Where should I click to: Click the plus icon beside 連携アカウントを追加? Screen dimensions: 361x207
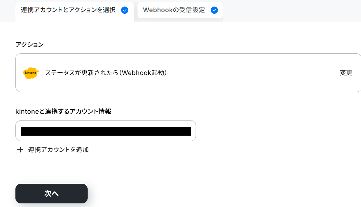tap(20, 150)
